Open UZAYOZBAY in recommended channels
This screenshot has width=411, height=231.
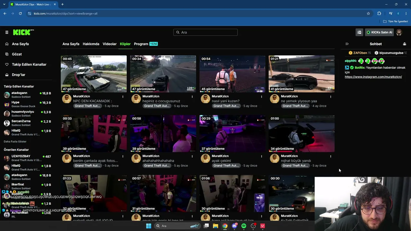[x=27, y=158]
